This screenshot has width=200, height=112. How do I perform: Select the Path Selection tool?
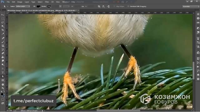click(3, 77)
